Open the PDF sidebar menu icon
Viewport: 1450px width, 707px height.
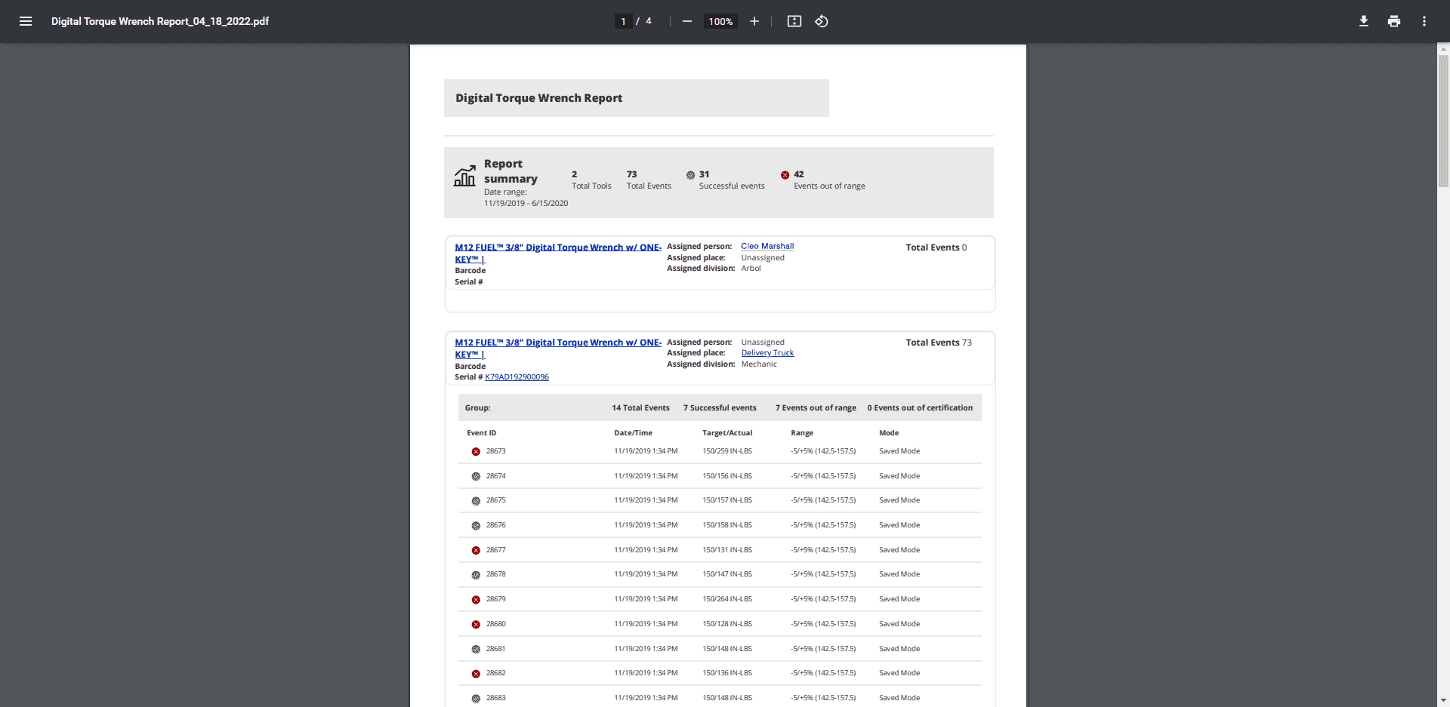(26, 21)
